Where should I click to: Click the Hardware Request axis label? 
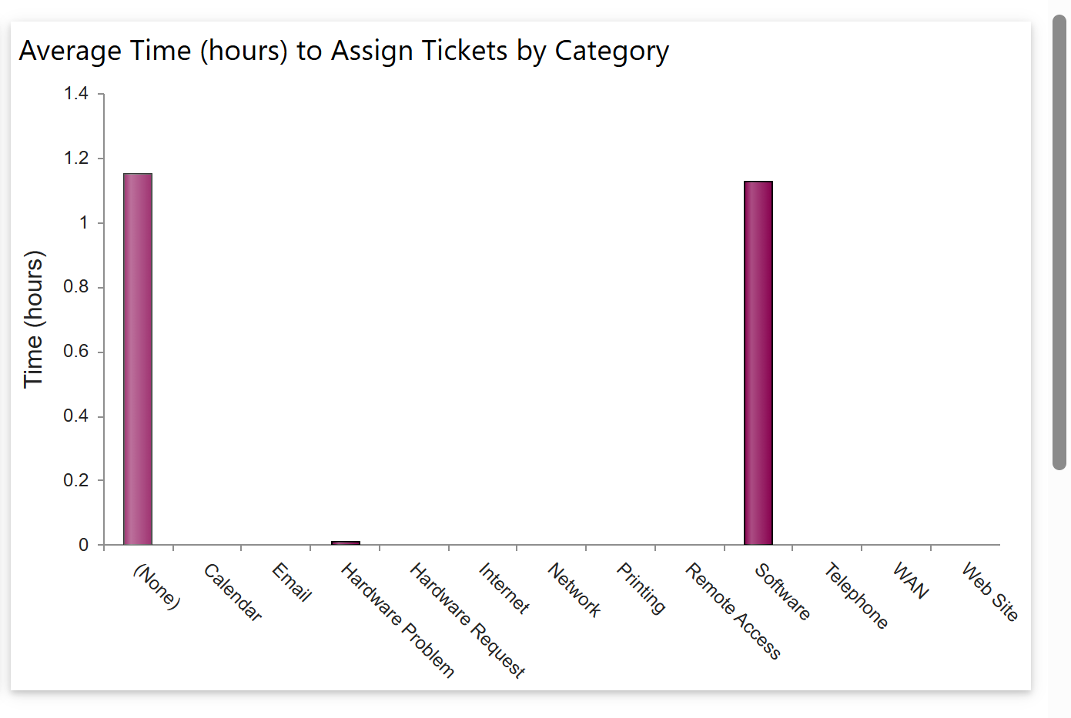pos(467,620)
